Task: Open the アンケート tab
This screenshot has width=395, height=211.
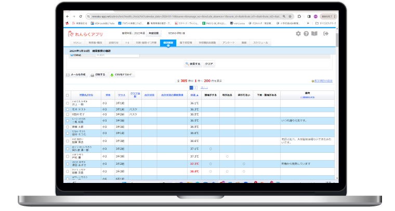Action: (x=229, y=43)
